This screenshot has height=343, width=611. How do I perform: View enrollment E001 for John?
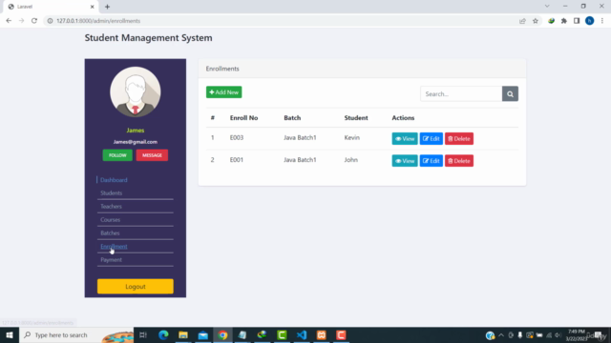[x=405, y=161]
